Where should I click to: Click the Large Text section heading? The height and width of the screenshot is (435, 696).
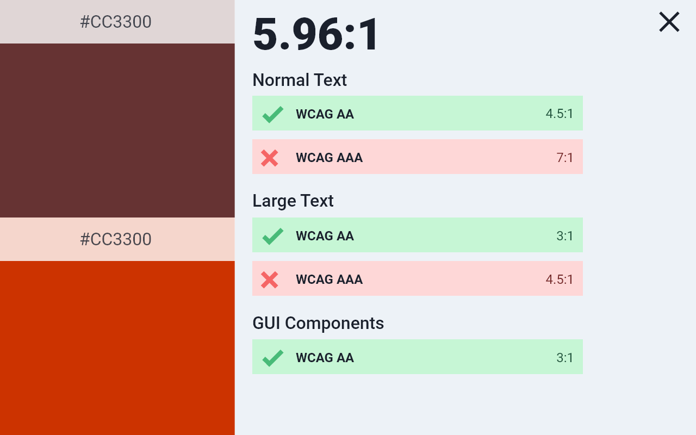(x=293, y=201)
